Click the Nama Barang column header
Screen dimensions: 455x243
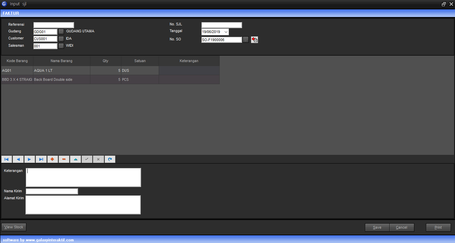[61, 61]
